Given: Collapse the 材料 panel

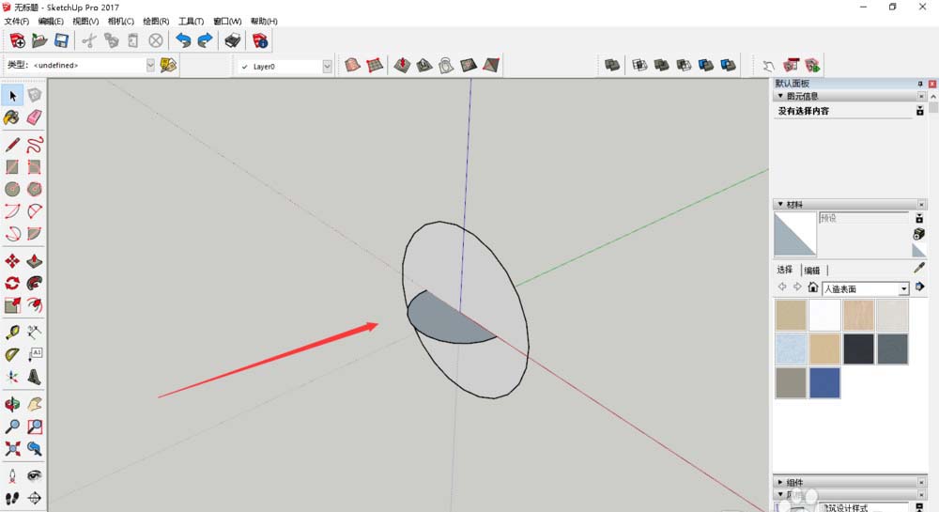Looking at the screenshot, I should 780,204.
